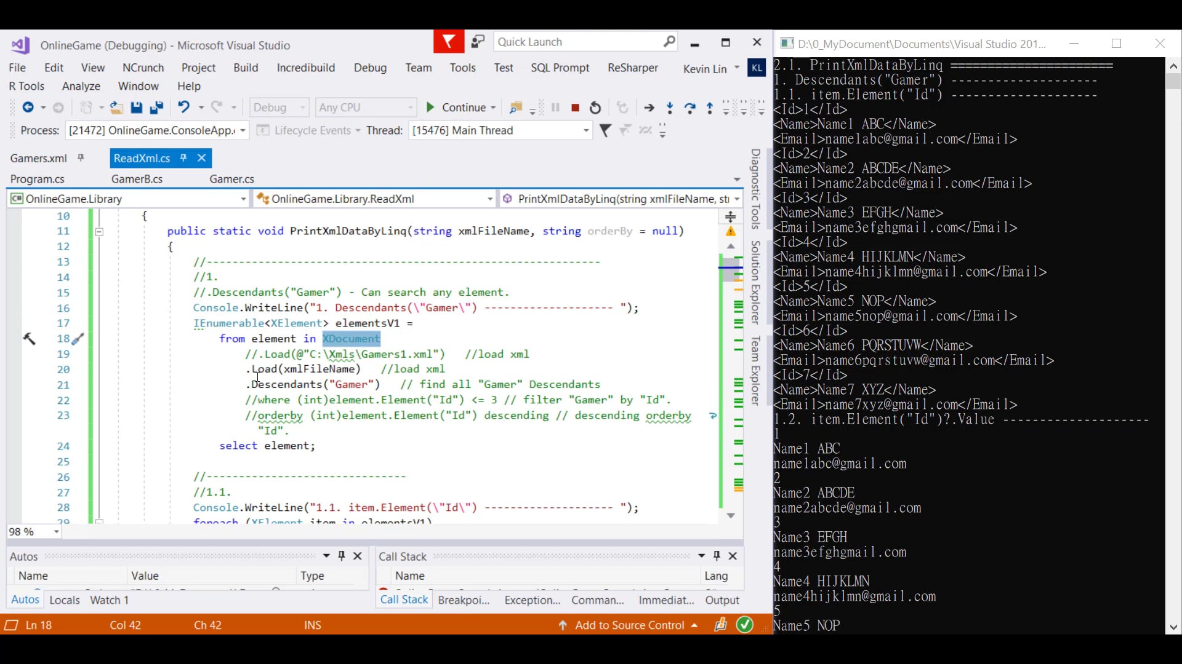Viewport: 1182px width, 664px height.
Task: Click the Stop Debugging red square icon
Action: pyautogui.click(x=575, y=108)
